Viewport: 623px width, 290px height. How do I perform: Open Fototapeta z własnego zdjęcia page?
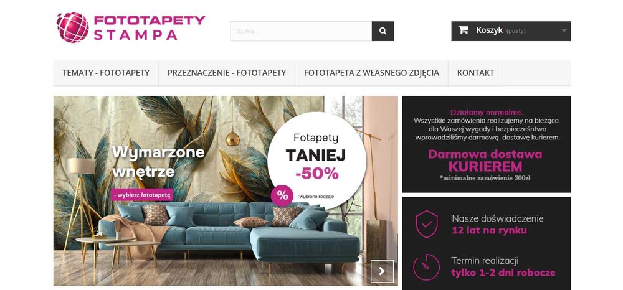coord(371,73)
